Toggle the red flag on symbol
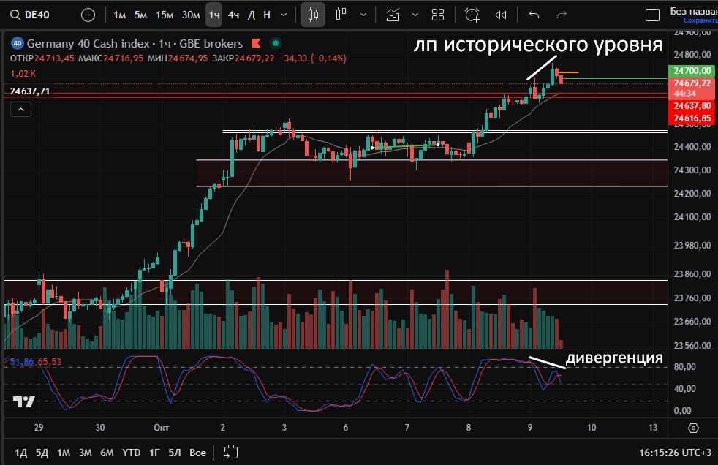Screen dimensions: 718x465 click(x=256, y=43)
